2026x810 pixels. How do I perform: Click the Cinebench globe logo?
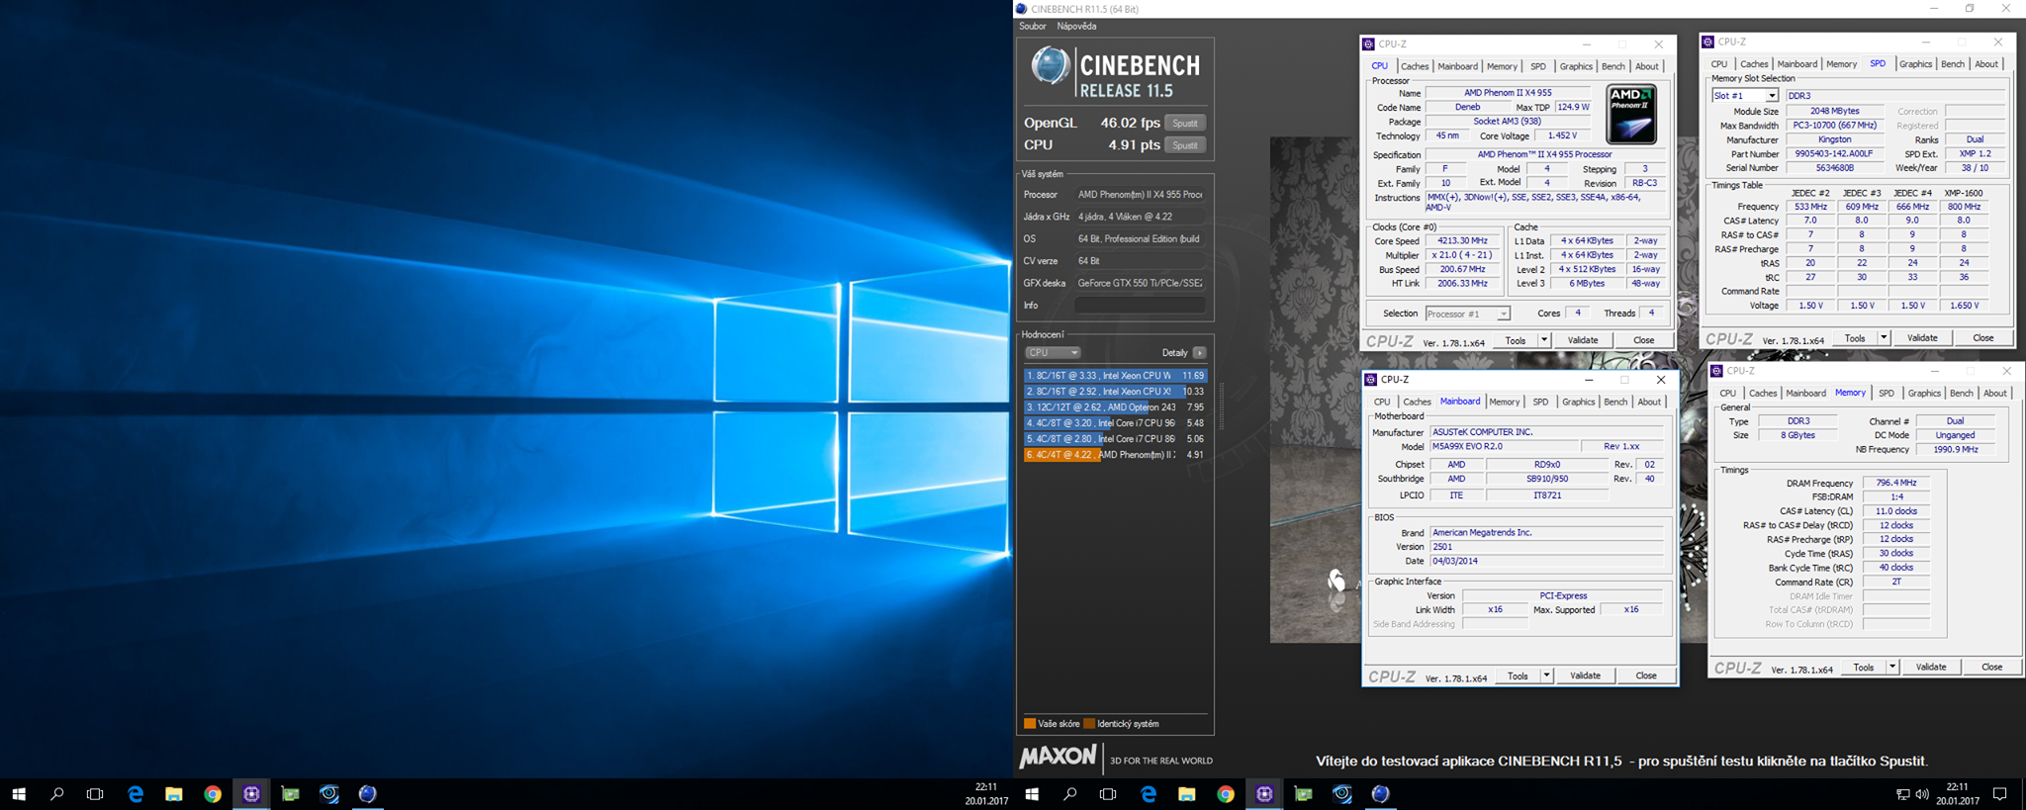(x=1051, y=67)
